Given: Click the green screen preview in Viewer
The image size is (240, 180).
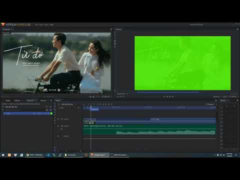Looking at the screenshot, I should click(182, 63).
